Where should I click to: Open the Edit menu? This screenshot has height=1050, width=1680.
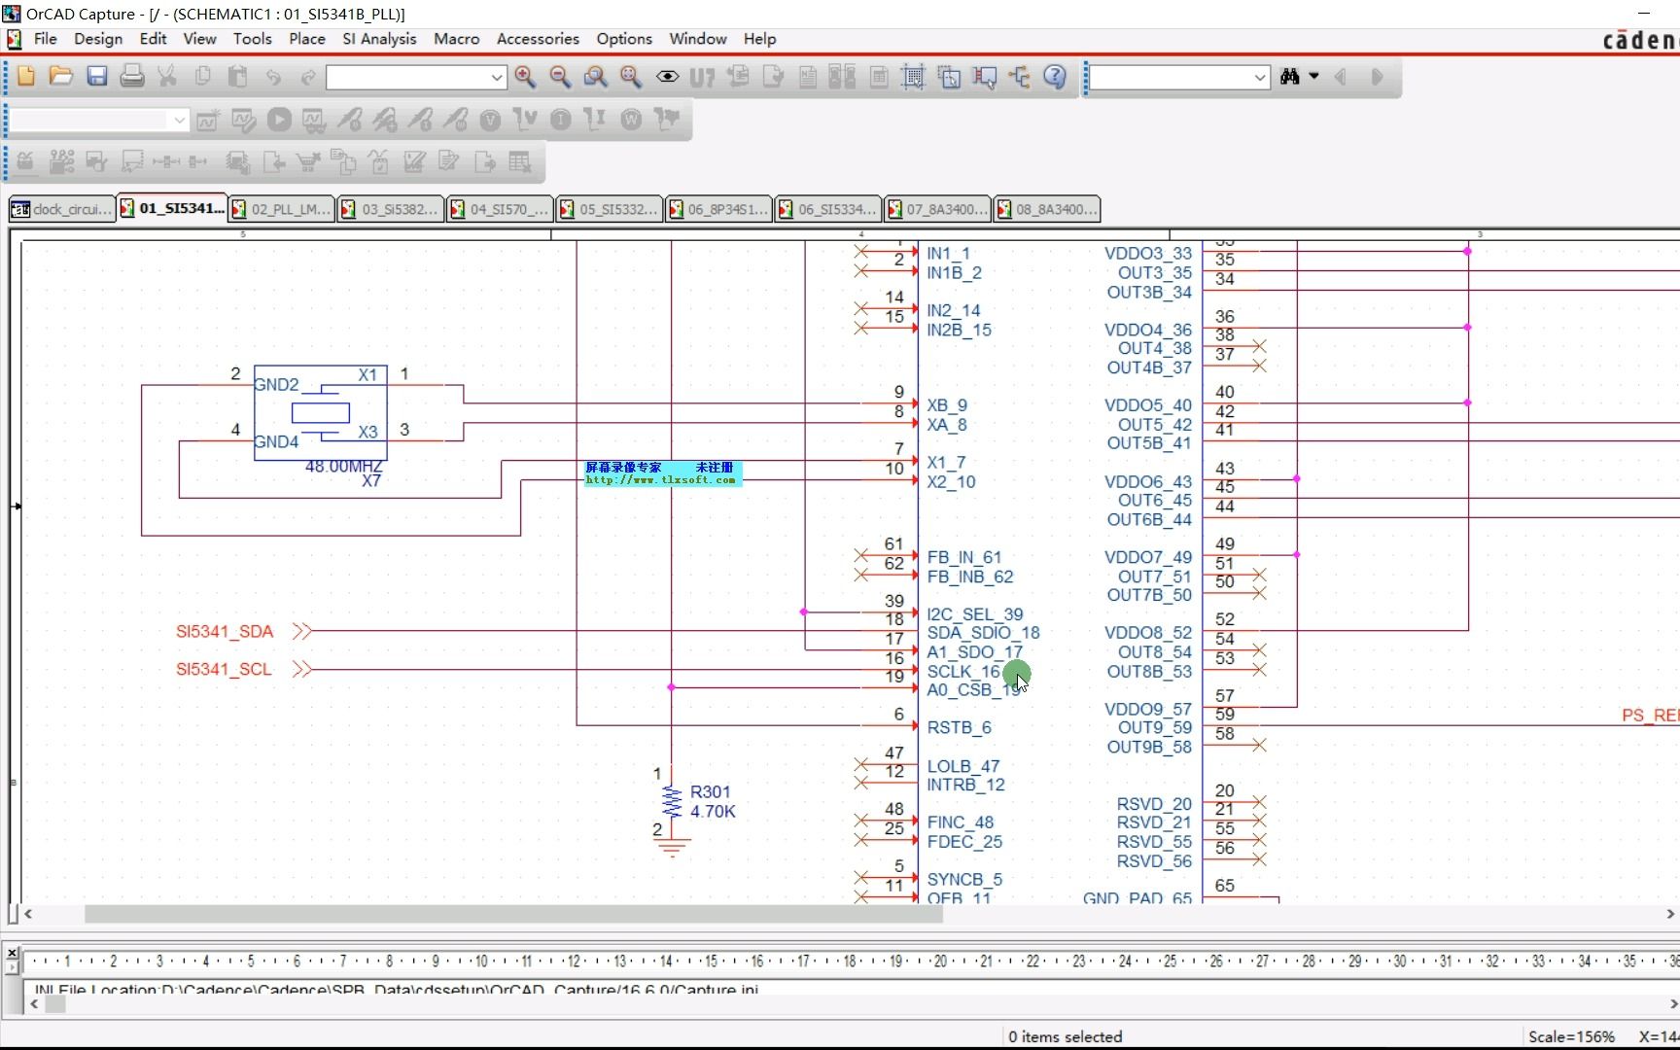(x=153, y=39)
